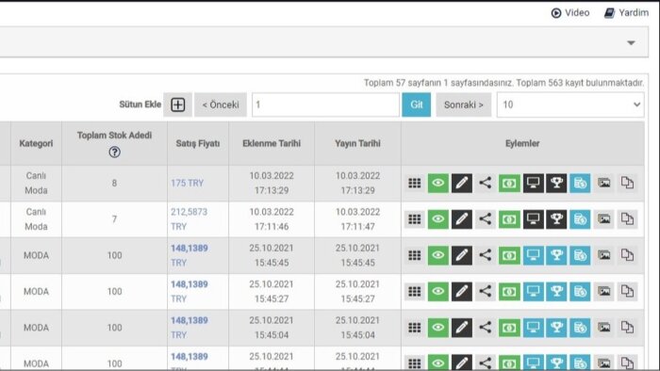Open the Yardım help link

[x=626, y=13]
